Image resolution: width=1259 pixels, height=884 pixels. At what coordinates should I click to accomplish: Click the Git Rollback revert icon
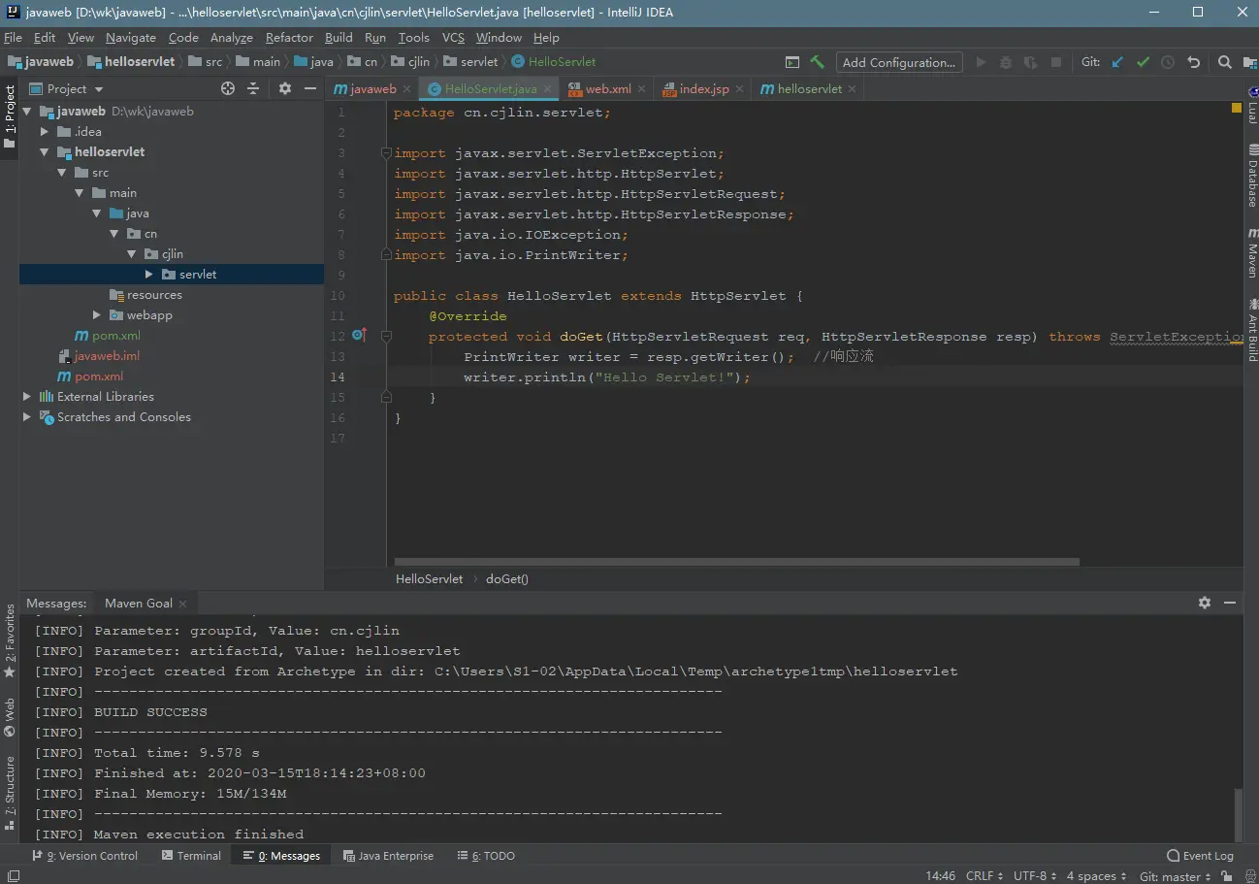pyautogui.click(x=1194, y=62)
